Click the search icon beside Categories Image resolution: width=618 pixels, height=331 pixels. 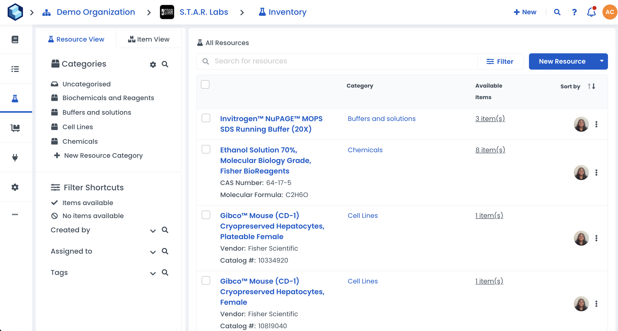[165, 64]
